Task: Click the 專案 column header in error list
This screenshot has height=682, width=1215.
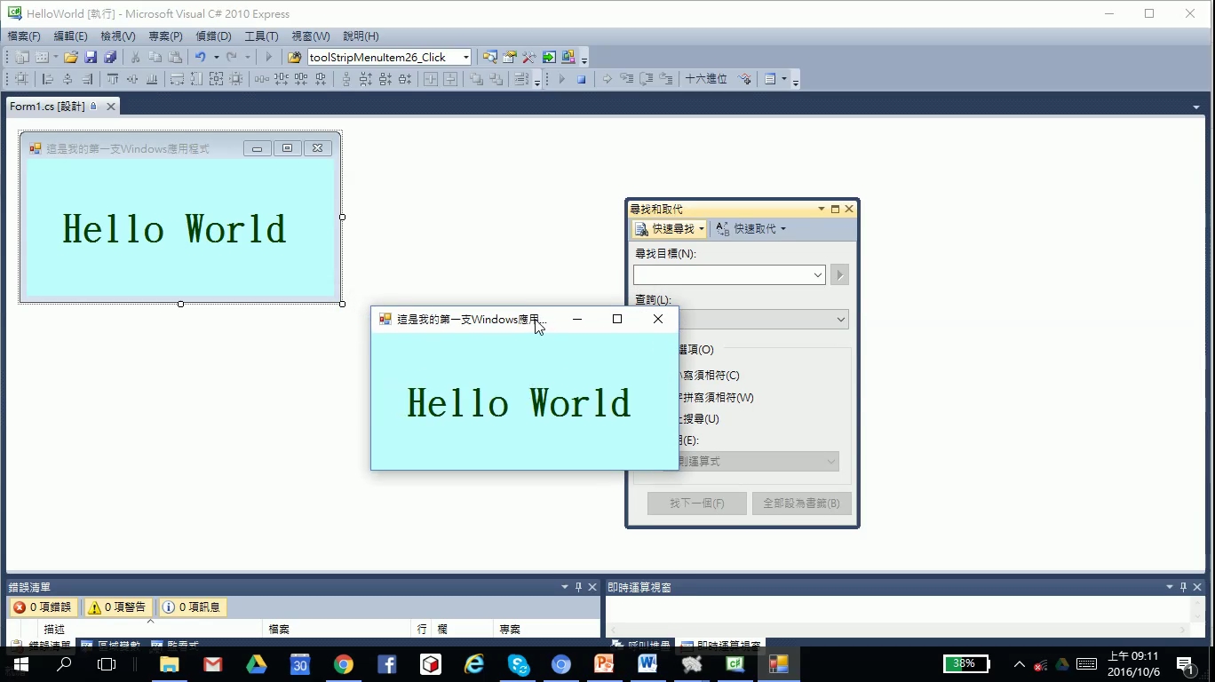Action: click(x=546, y=629)
